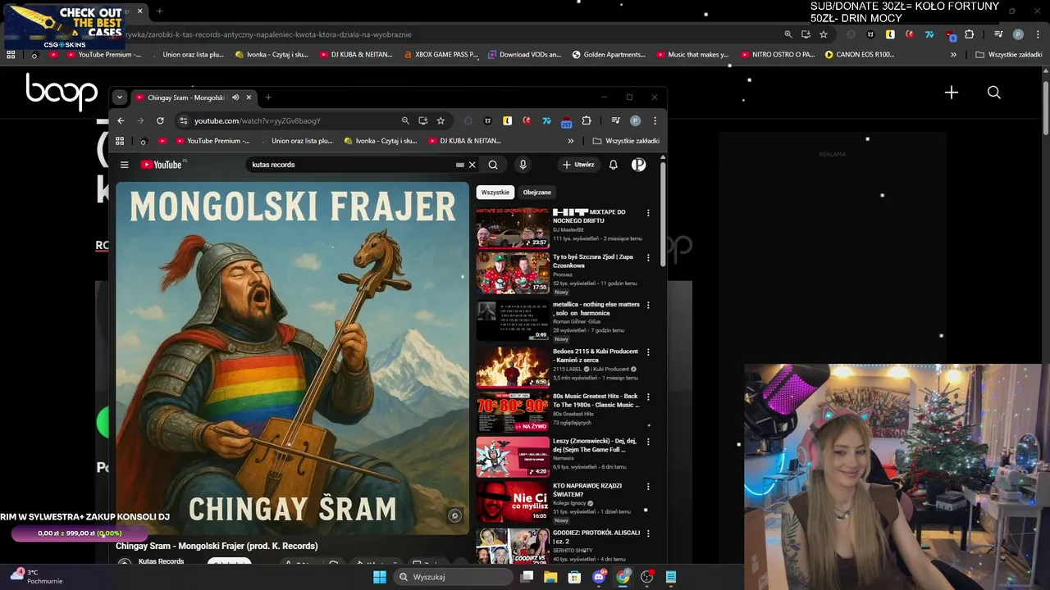Open Bedoes Kamień z serca thumbnail
This screenshot has height=590, width=1050.
tap(513, 366)
